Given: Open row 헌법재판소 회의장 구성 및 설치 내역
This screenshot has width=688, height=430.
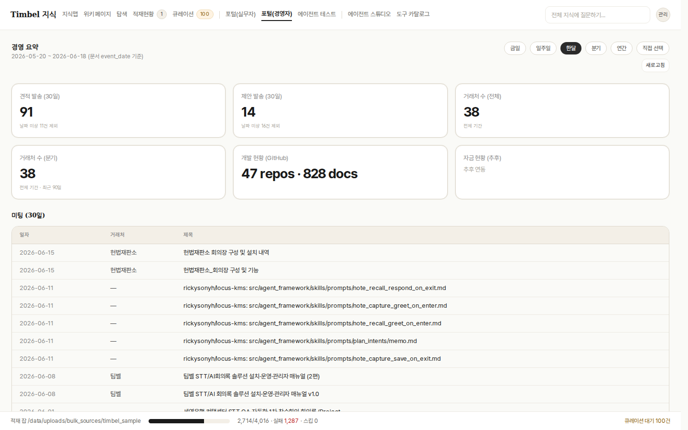Looking at the screenshot, I should [340, 253].
